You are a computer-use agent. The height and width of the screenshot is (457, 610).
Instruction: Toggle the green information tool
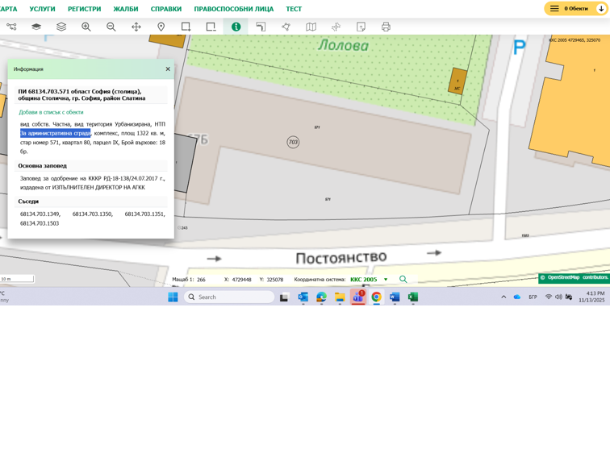coord(236,27)
